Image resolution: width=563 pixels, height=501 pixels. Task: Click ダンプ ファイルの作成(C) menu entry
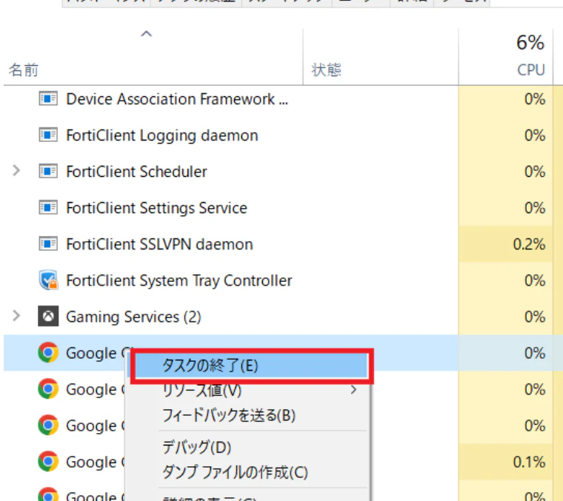235,472
